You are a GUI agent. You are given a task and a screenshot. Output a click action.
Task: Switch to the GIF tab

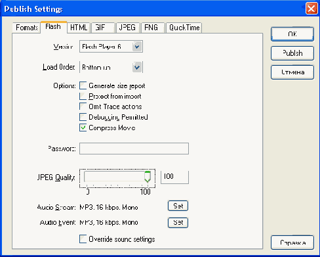[x=103, y=28]
